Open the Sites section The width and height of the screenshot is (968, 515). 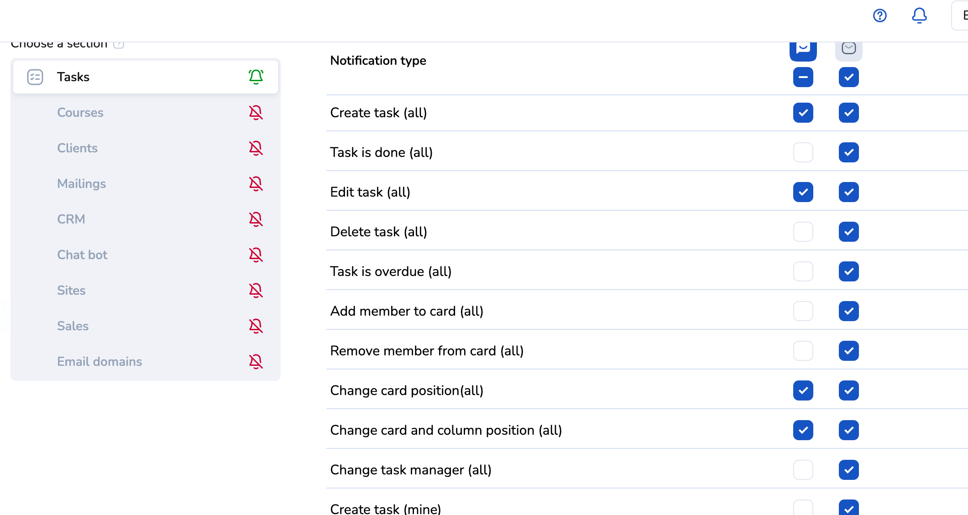[71, 290]
